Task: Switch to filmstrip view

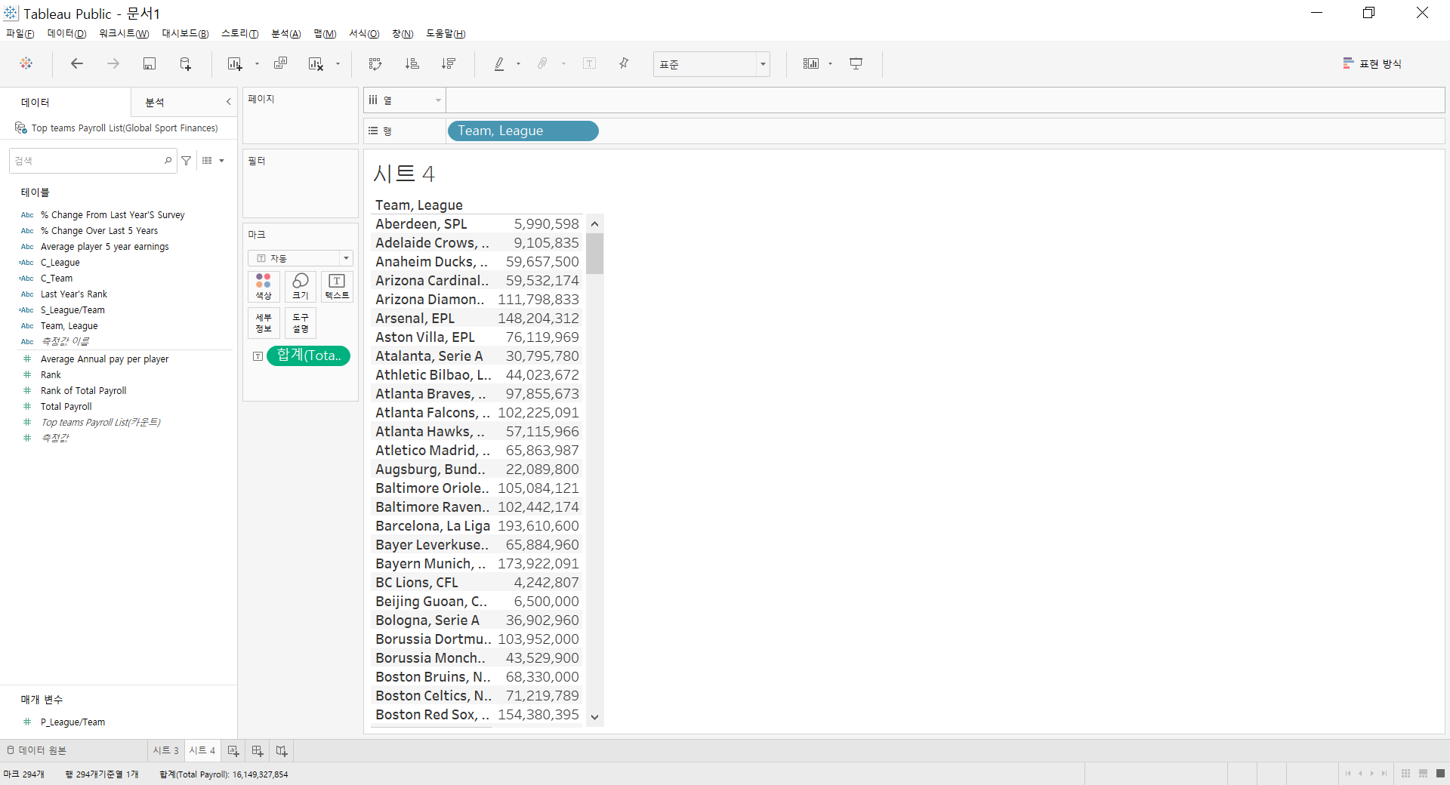Action: coord(1423,774)
